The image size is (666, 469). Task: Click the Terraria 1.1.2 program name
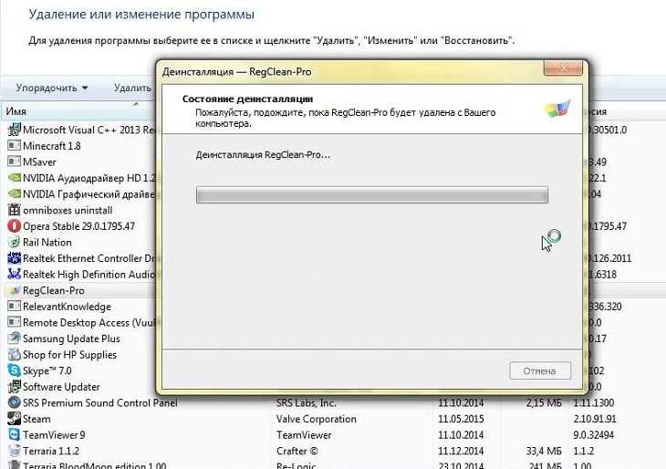point(51,451)
